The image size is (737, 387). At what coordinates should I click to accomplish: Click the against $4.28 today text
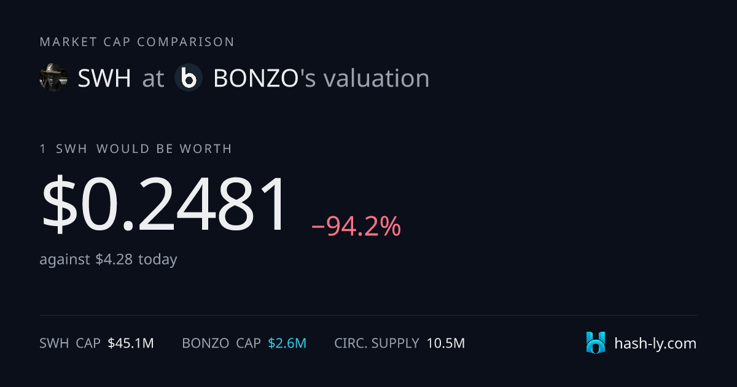(x=108, y=259)
